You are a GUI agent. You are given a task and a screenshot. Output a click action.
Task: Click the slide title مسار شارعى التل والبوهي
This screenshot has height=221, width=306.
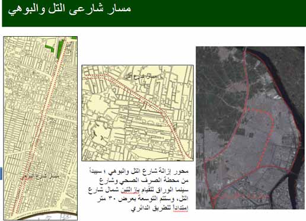coord(69,9)
